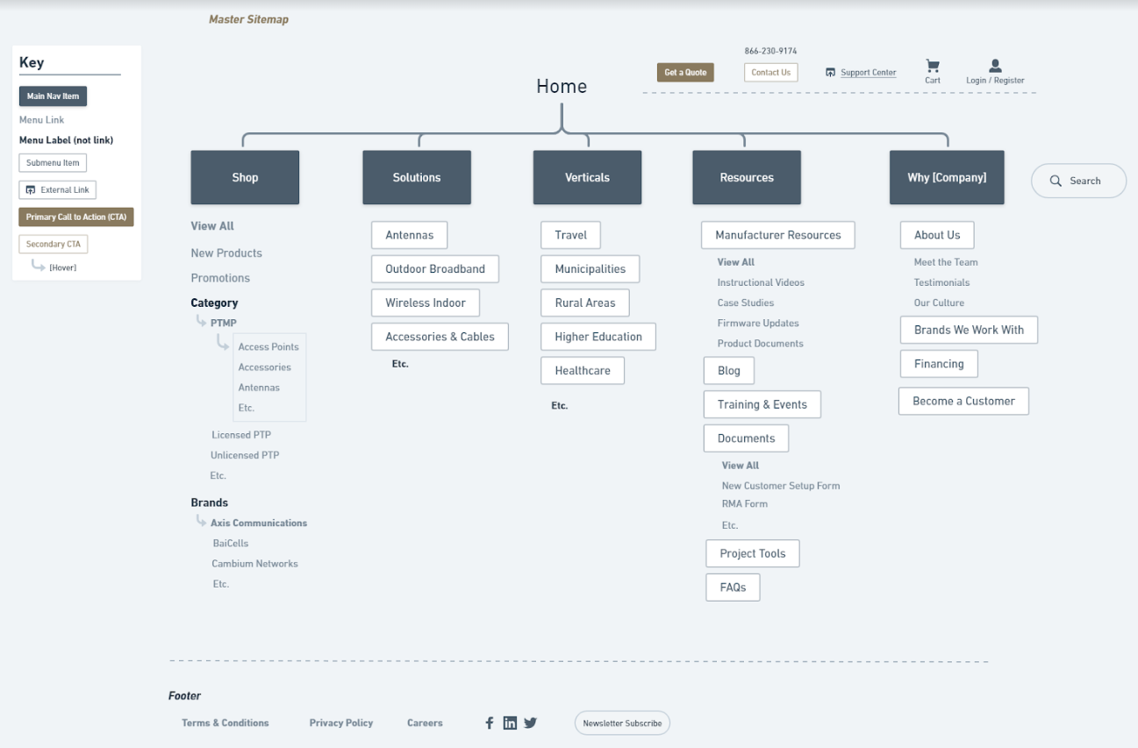Screen dimensions: 1138x748
Task: Click the magnifier icon in the Search bar
Action: pos(1056,181)
